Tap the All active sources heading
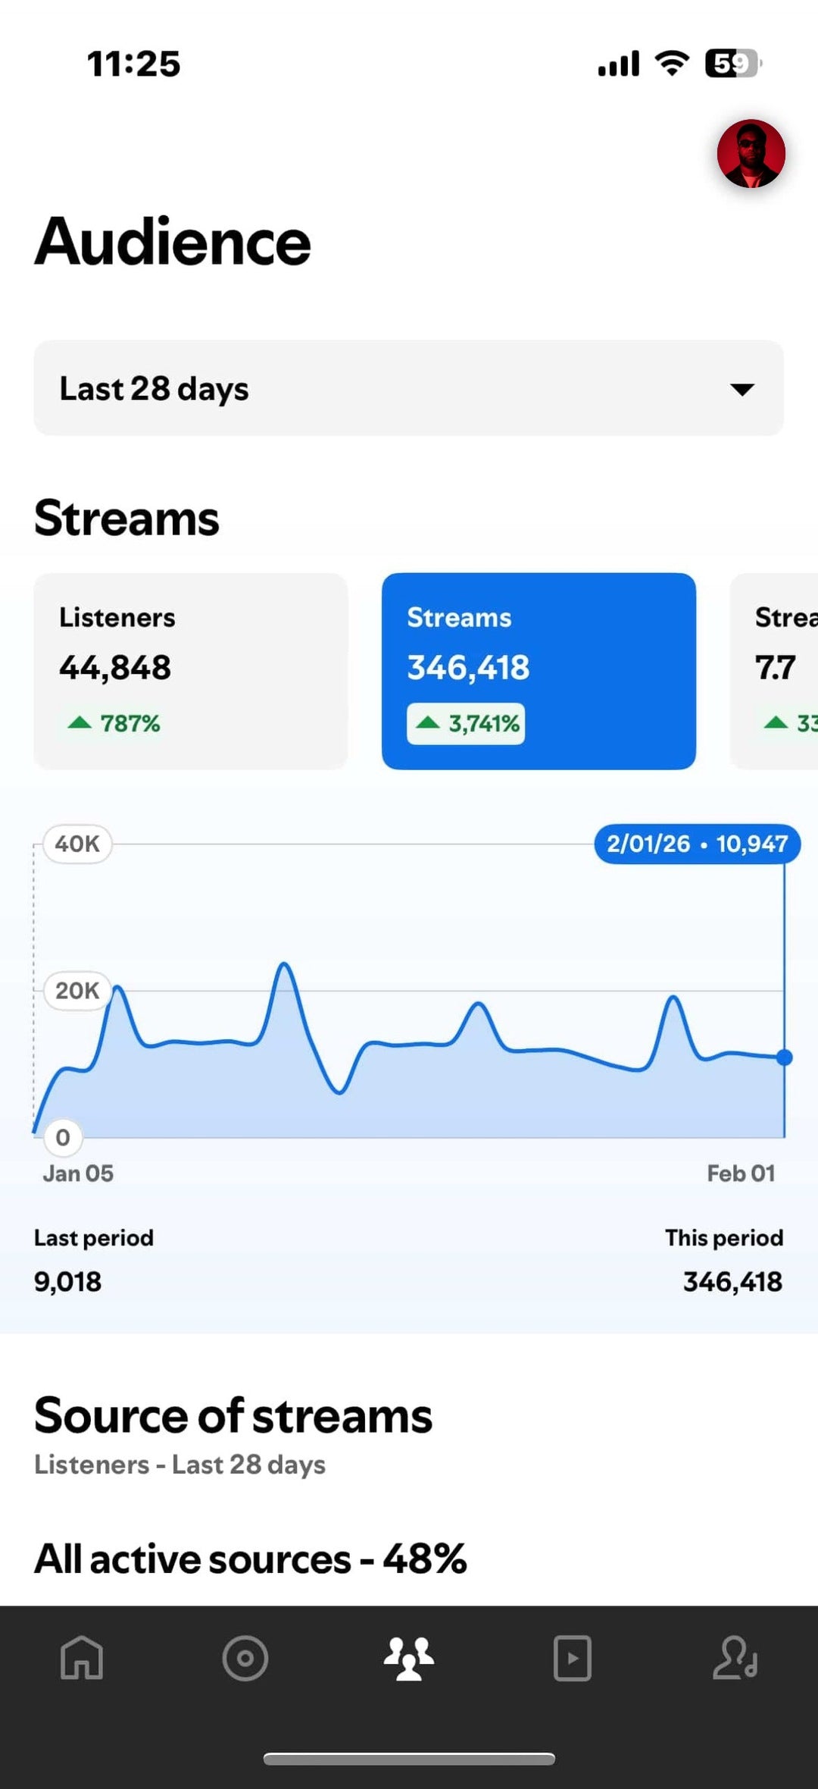Screen dimensions: 818x1789 click(x=250, y=1559)
